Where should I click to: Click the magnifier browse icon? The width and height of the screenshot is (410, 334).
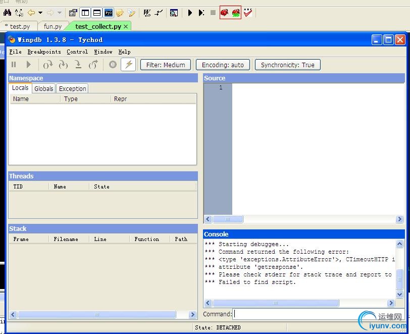coord(174,13)
